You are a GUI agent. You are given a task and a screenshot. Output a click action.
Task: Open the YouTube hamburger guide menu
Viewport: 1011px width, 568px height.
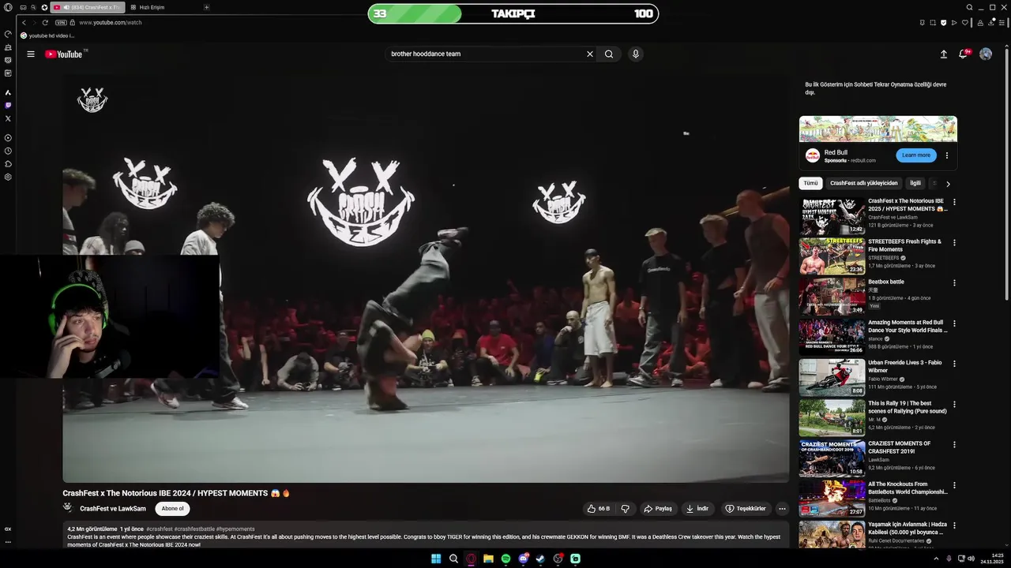(30, 54)
